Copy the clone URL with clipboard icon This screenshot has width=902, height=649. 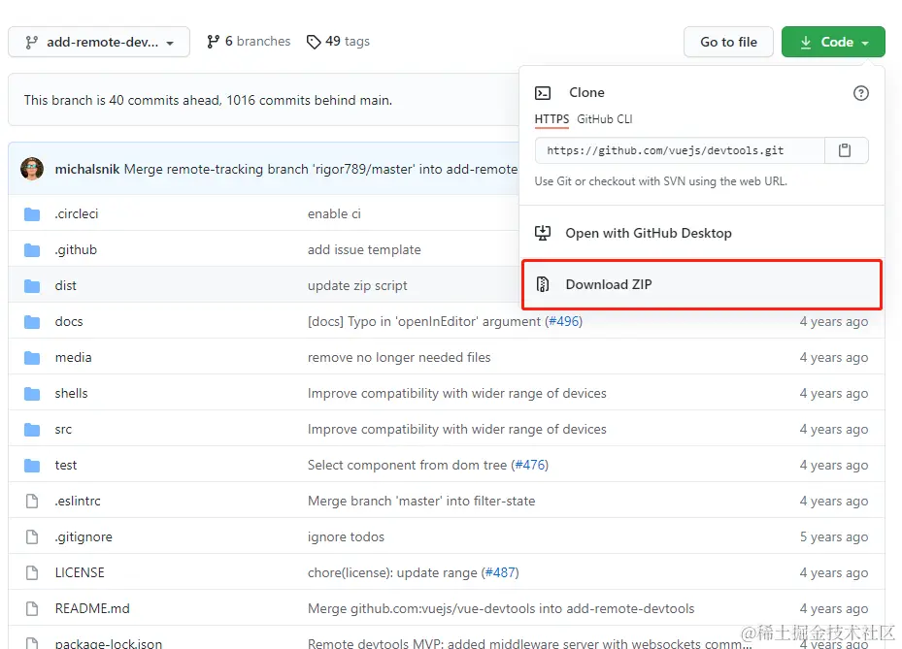[x=845, y=150]
